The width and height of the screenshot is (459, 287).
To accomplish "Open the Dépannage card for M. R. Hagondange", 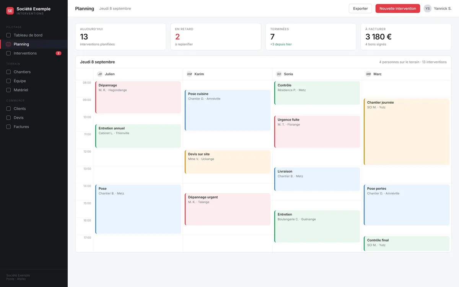I will coord(138,97).
